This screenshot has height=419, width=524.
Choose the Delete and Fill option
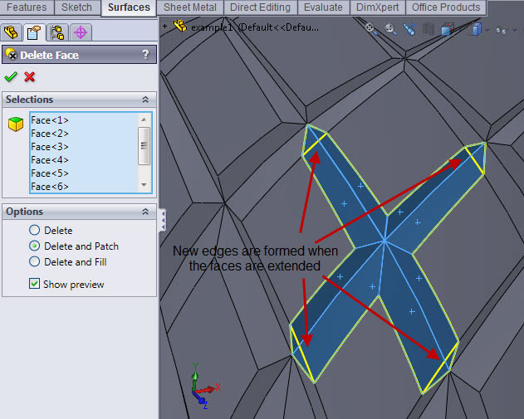34,261
